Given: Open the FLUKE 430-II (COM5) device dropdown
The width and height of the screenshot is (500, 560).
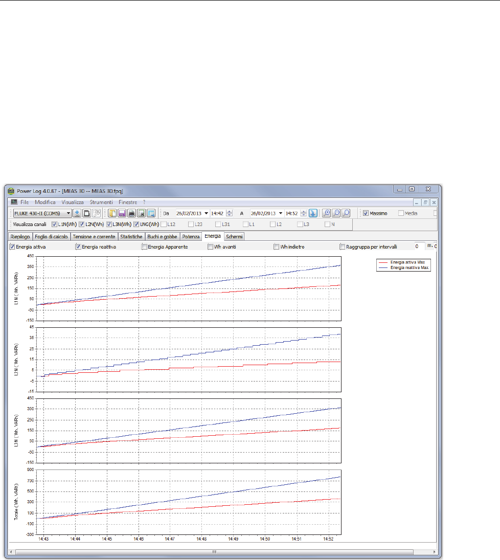Looking at the screenshot, I should [x=42, y=213].
